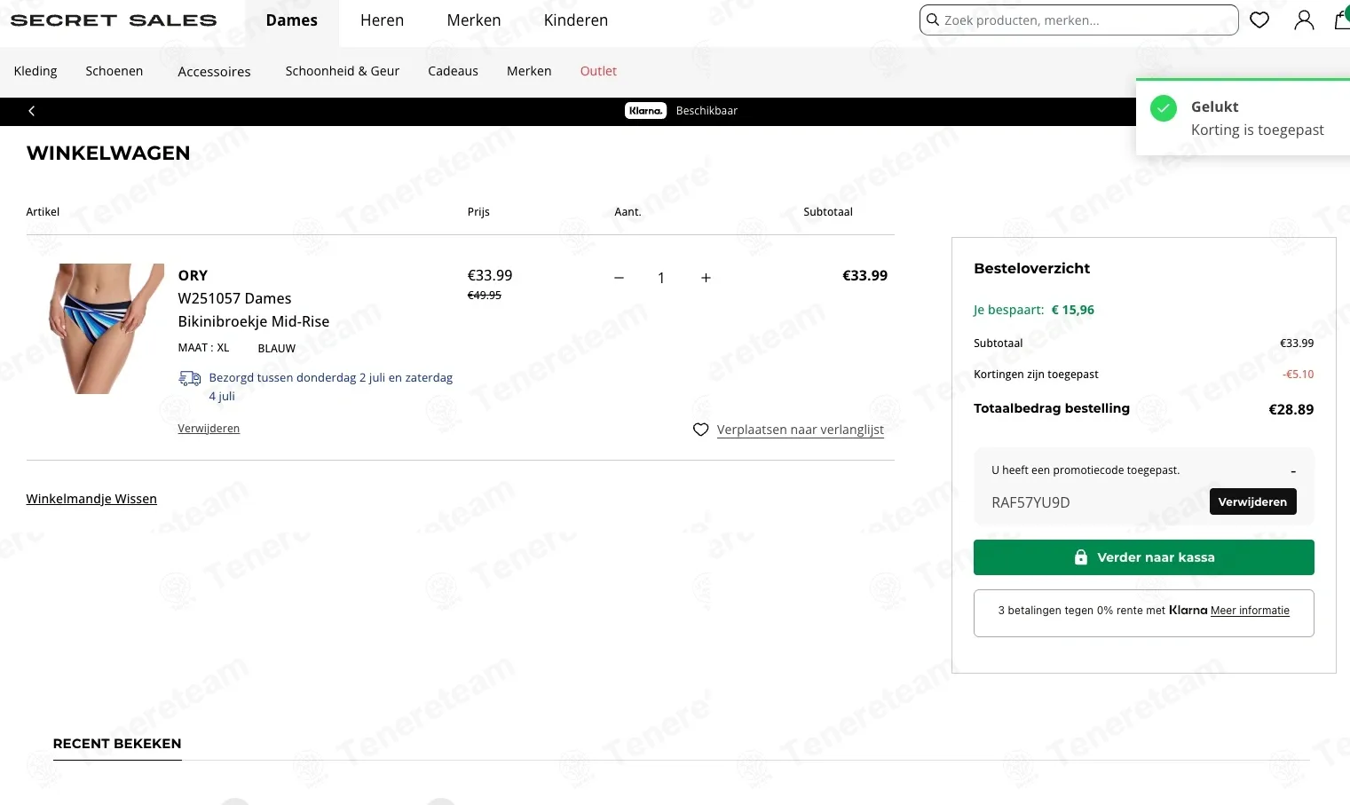Click the green success checkmark icon
Screen dimensions: 1350x805
point(1164,108)
